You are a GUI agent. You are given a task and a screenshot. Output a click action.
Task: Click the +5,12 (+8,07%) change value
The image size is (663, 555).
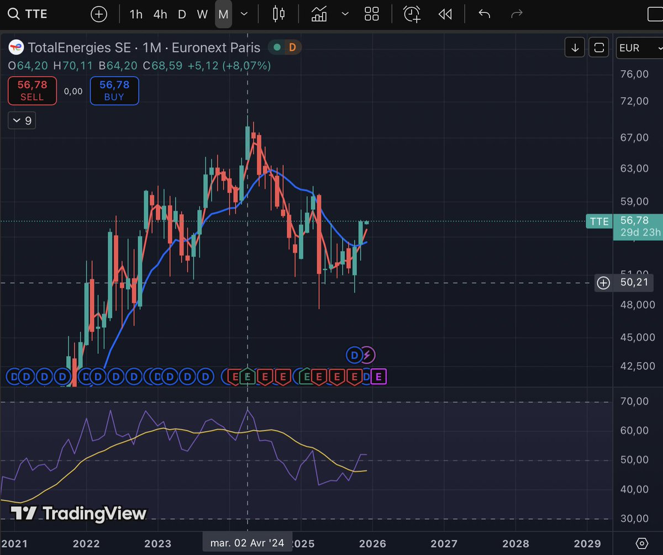tap(229, 66)
